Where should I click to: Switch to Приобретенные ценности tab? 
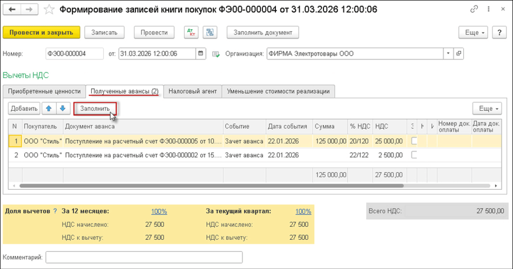pyautogui.click(x=44, y=91)
